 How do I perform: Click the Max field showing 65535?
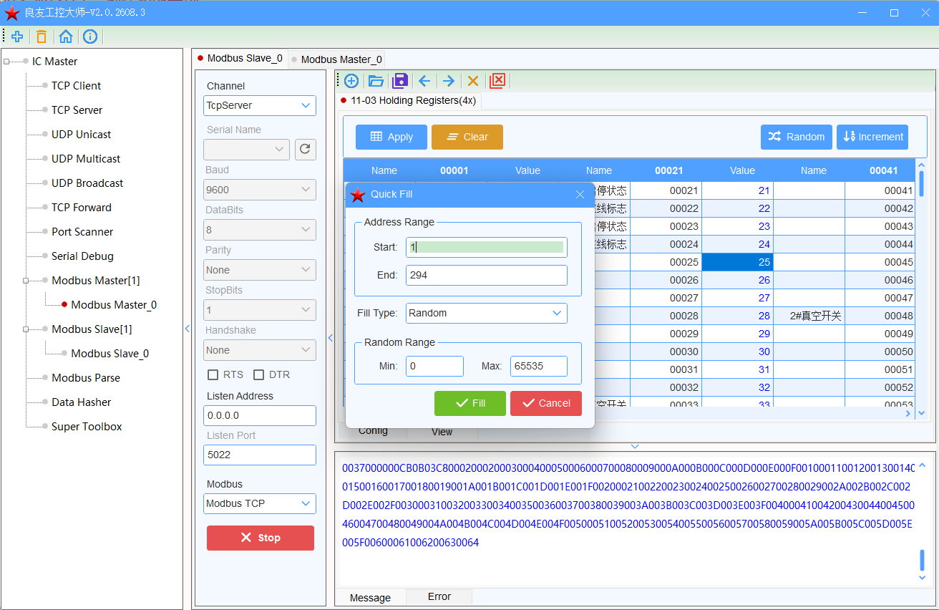pyautogui.click(x=539, y=366)
